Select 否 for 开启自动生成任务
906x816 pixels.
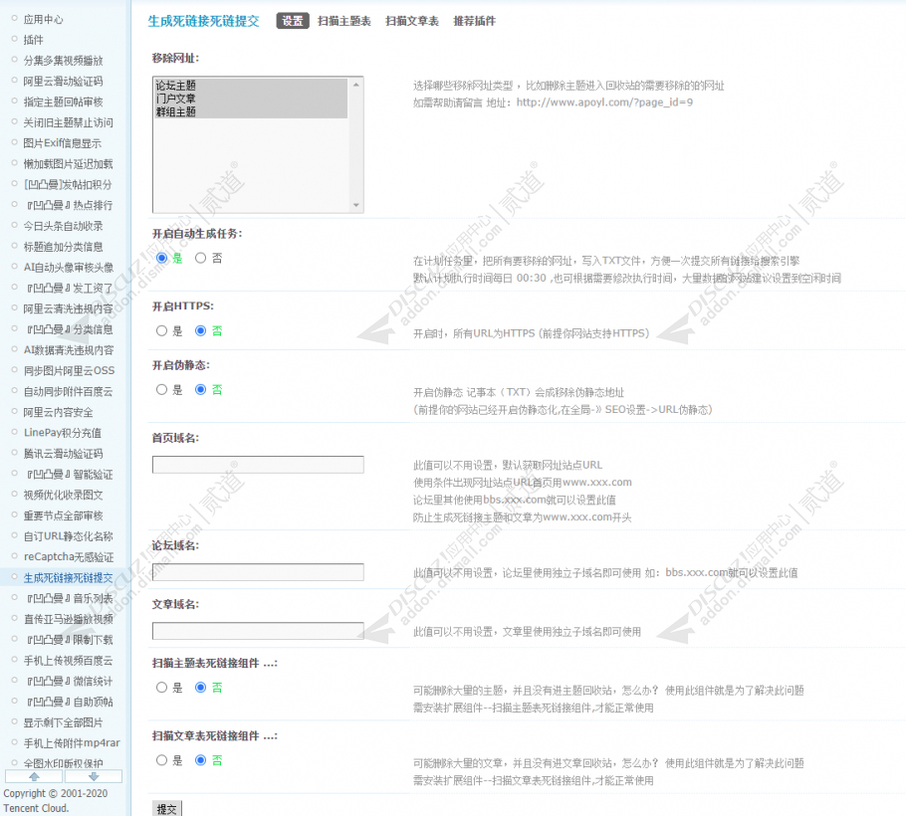pyautogui.click(x=200, y=258)
